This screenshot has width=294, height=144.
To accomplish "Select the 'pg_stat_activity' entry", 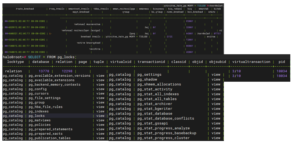I will click(x=155, y=89).
